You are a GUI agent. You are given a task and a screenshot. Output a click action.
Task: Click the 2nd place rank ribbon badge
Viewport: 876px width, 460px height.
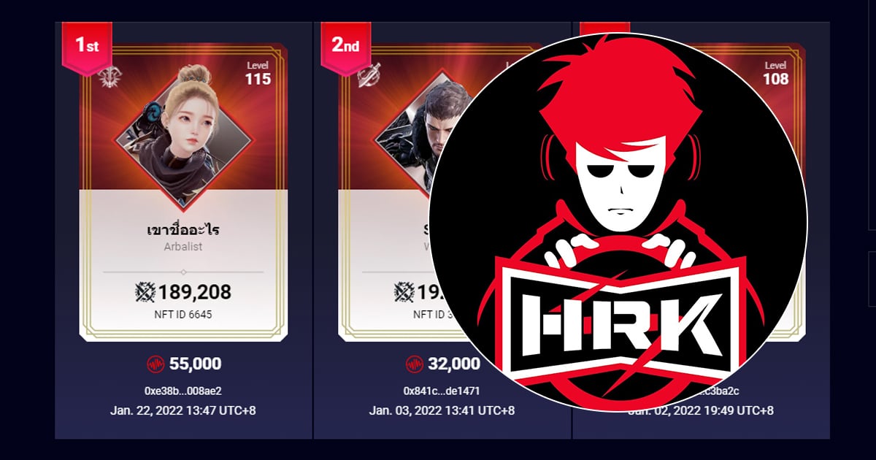coord(345,47)
